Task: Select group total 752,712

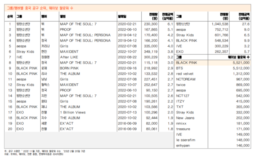Action: pos(221,30)
